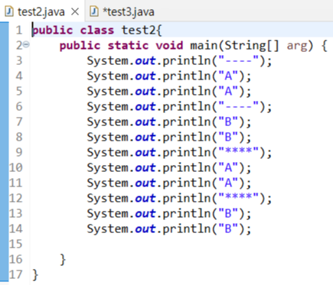Image resolution: width=333 pixels, height=285 pixels.
Task: Click the test2.java tab file icon
Action: point(9,11)
